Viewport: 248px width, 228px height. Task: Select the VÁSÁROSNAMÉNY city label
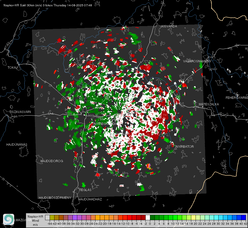tap(197, 61)
